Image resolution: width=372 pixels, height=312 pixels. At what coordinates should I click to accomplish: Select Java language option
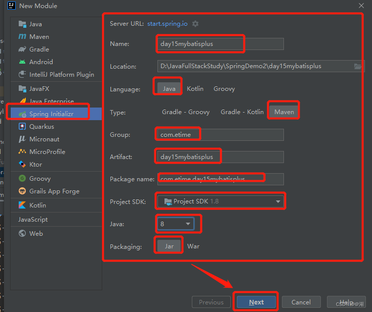[x=169, y=89]
